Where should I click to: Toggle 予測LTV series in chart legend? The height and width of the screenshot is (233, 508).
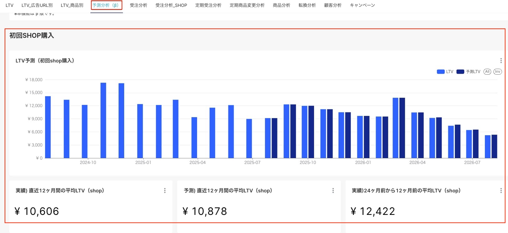coord(468,72)
